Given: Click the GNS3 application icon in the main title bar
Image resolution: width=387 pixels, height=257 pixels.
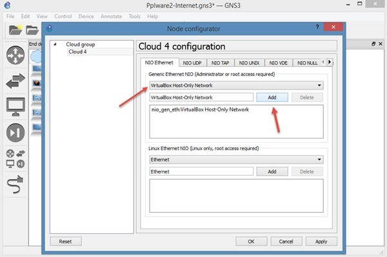Looking at the screenshot, I should [7, 5].
